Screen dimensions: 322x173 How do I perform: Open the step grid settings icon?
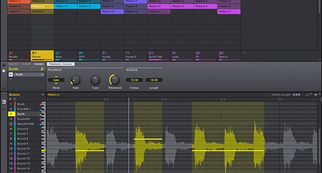click(308, 95)
